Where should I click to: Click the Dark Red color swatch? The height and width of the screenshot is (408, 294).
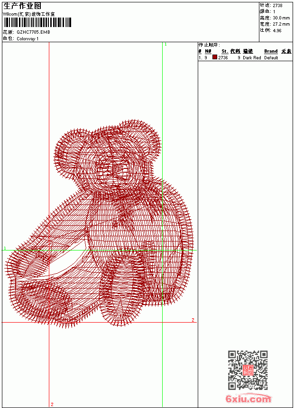(215, 57)
